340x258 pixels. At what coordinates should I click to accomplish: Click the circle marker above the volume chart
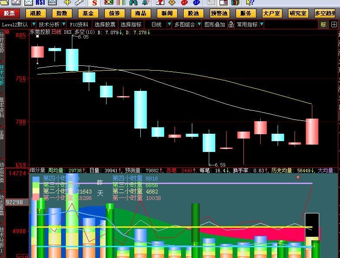point(298,177)
